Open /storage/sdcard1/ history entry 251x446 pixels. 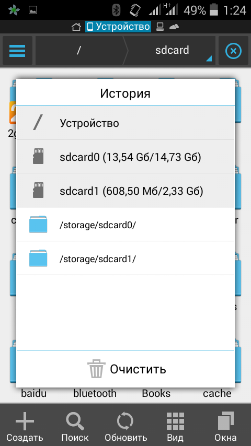click(125, 259)
